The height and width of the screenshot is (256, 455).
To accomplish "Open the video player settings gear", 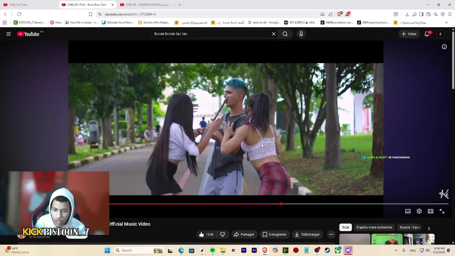I will click(x=419, y=211).
